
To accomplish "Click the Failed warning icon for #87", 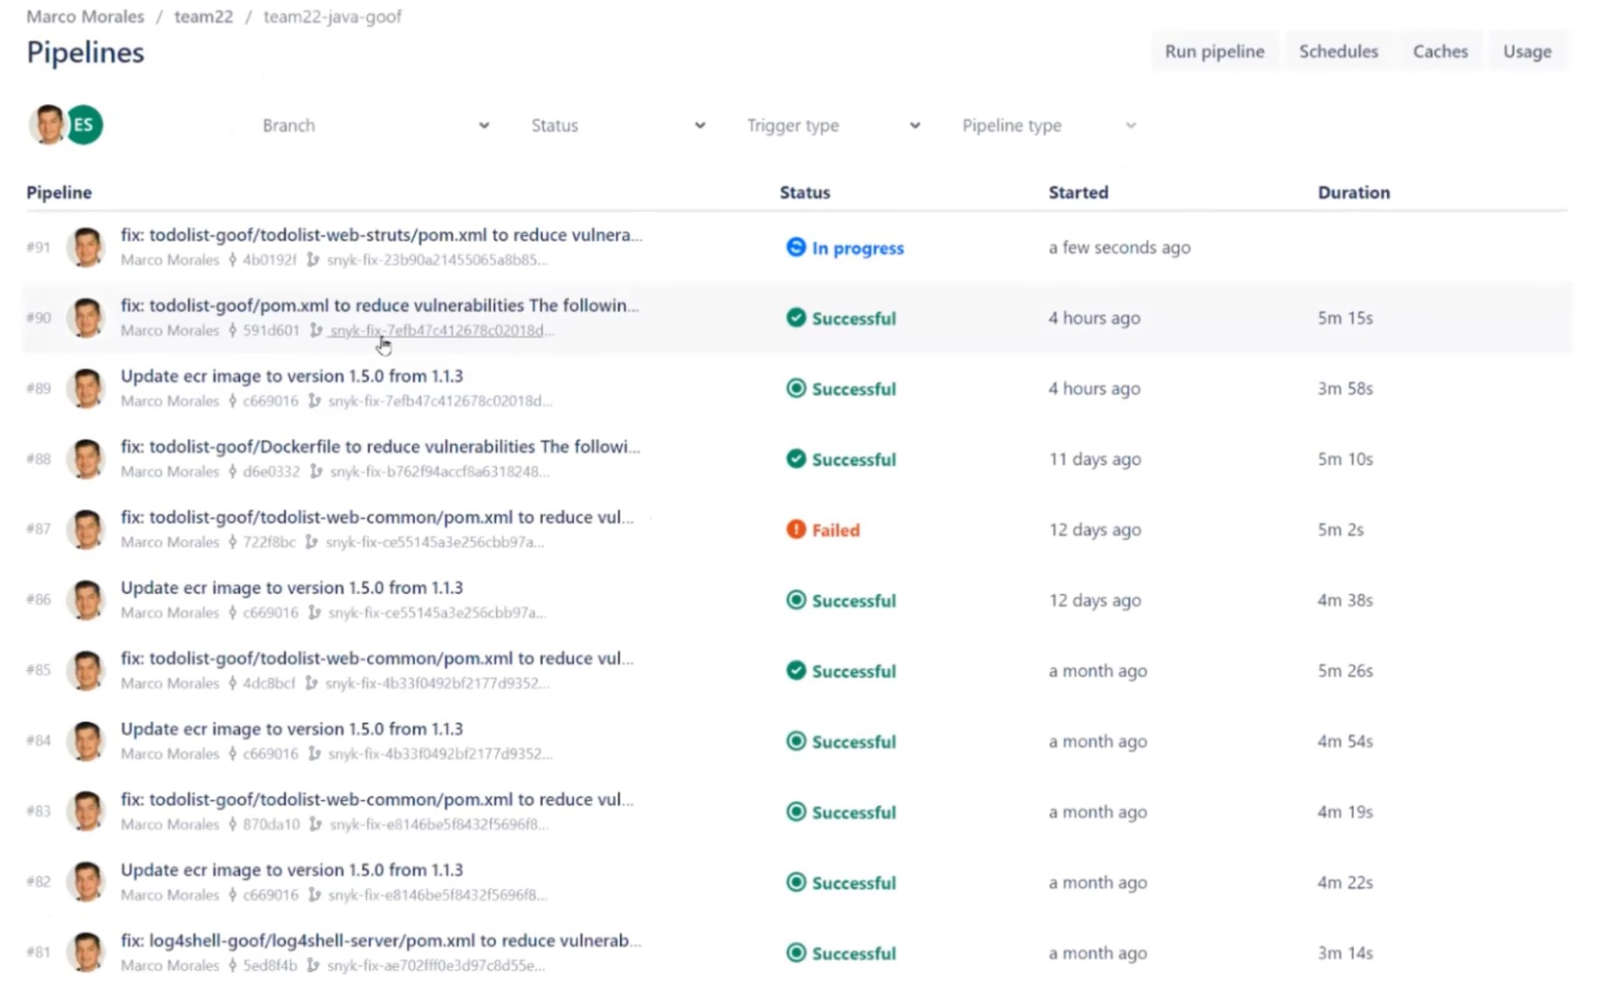I will pyautogui.click(x=795, y=530).
